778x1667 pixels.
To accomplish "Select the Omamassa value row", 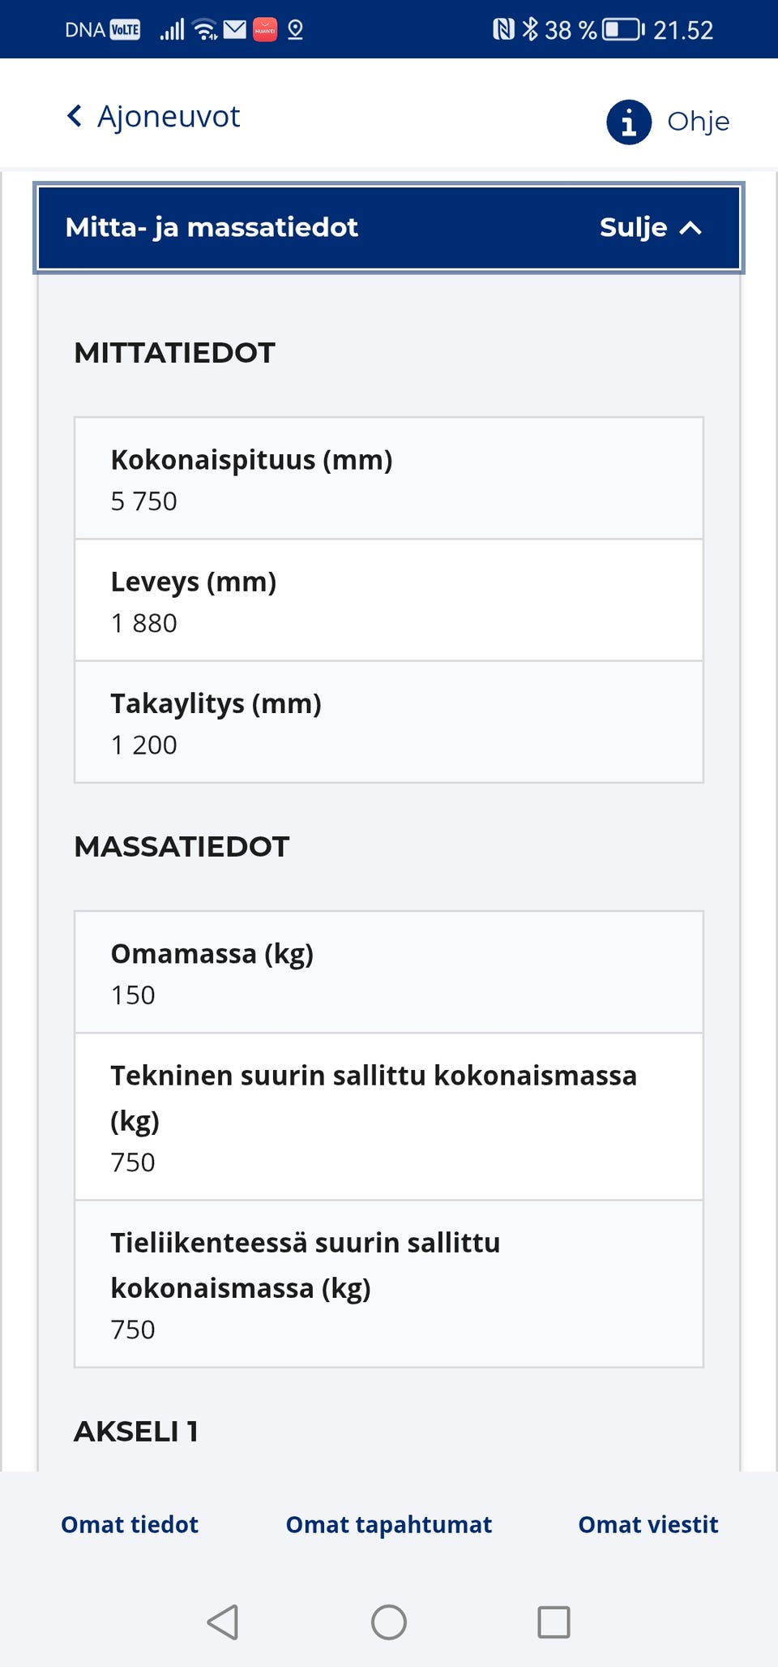I will point(388,973).
